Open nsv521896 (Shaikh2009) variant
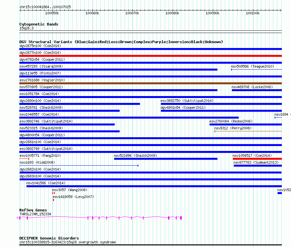Viewport: 291px width, 247px height. click(135, 156)
